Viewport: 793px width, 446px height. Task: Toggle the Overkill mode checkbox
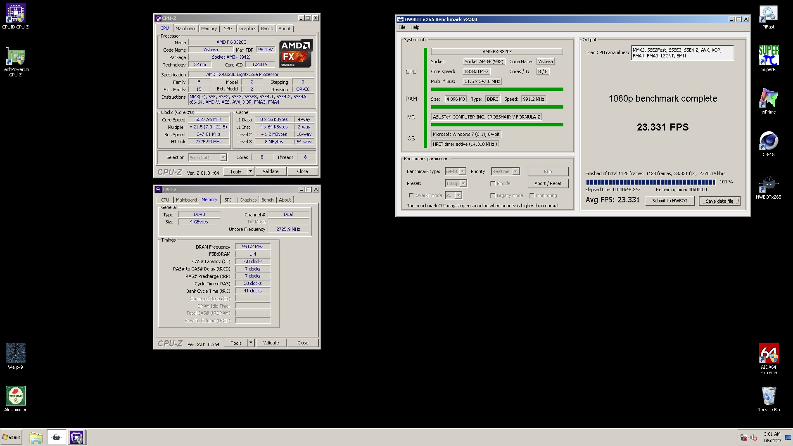click(x=411, y=195)
